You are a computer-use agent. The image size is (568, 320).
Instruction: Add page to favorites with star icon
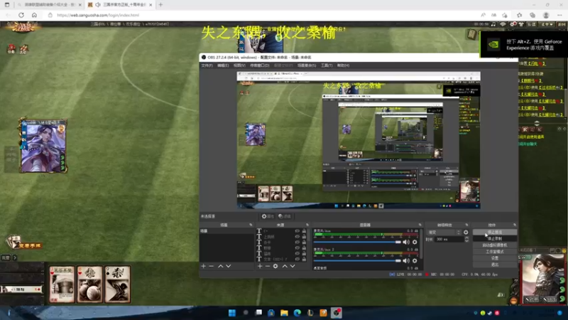click(x=505, y=15)
